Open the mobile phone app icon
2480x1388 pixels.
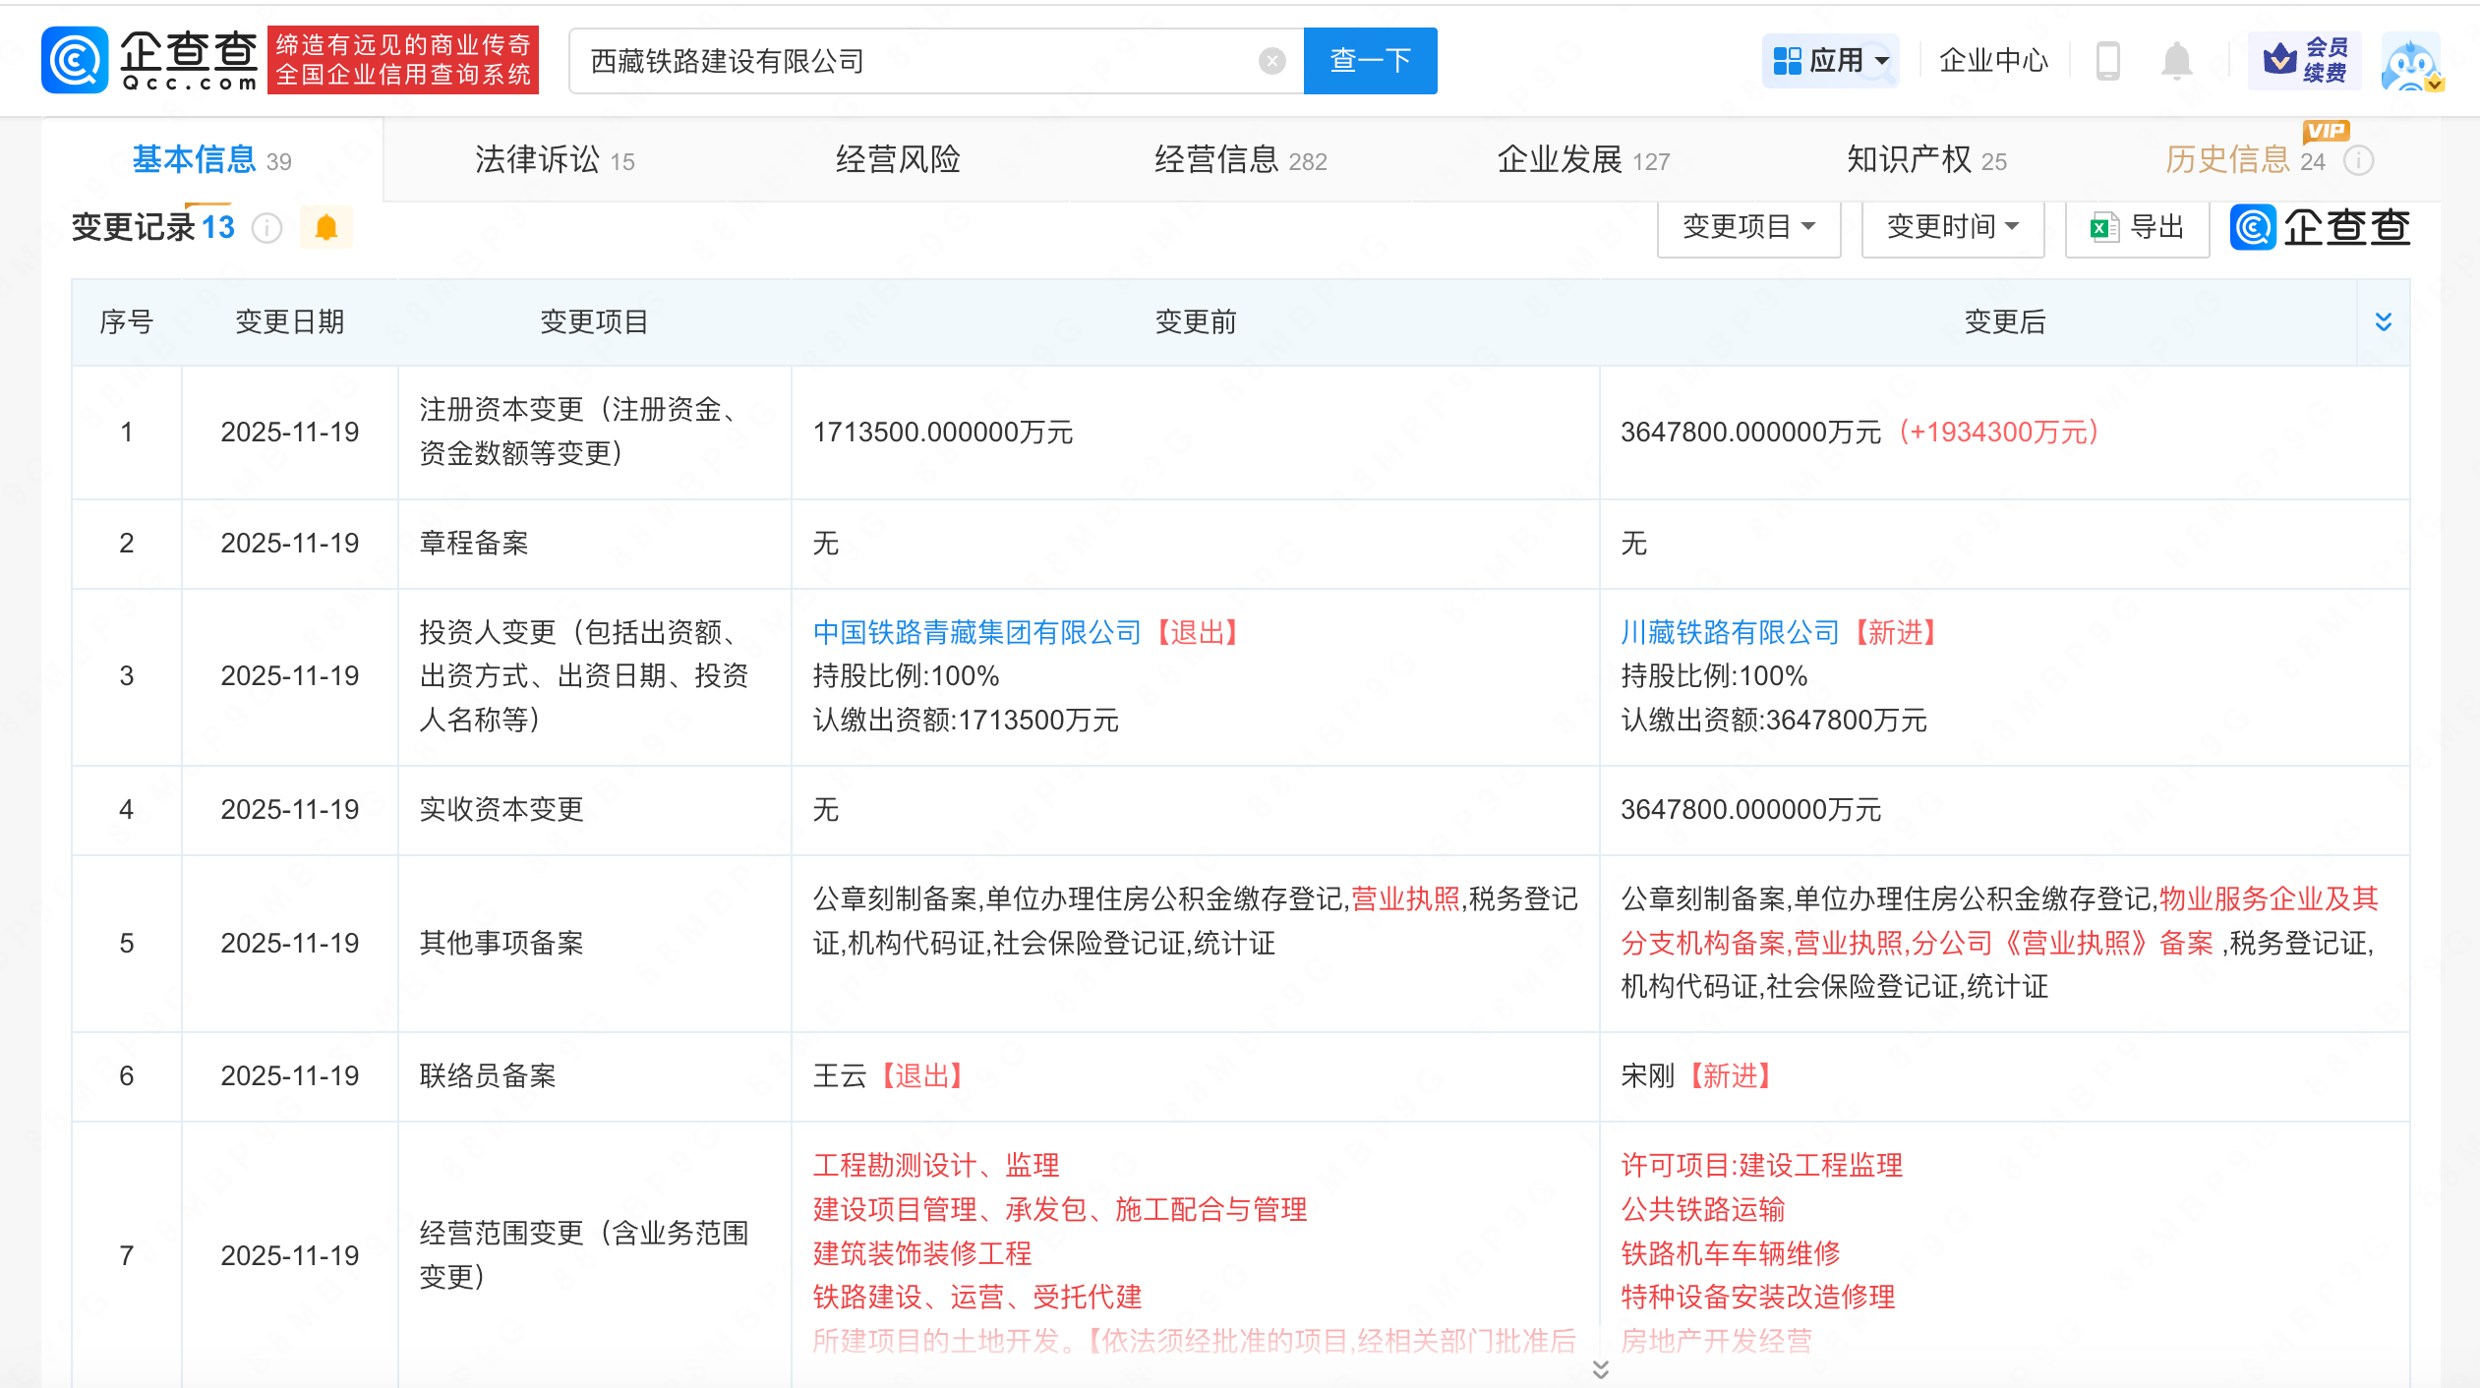tap(2107, 61)
